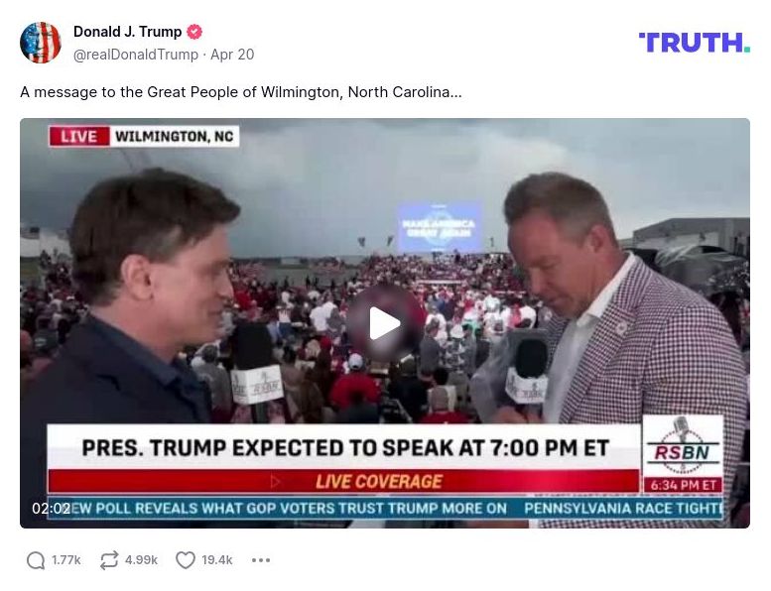Open the three-dot more options menu
Image resolution: width=771 pixels, height=591 pixels.
261,560
